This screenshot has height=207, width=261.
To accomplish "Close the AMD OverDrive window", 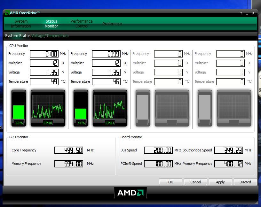I will click(253, 13).
